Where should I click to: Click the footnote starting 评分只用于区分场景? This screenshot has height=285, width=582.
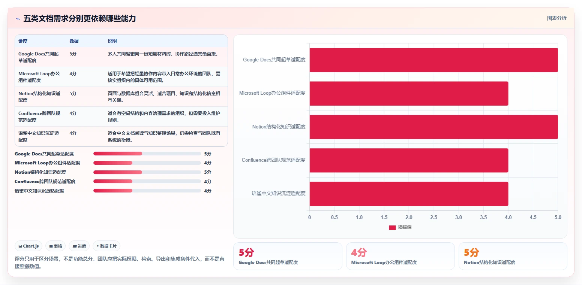click(120, 263)
